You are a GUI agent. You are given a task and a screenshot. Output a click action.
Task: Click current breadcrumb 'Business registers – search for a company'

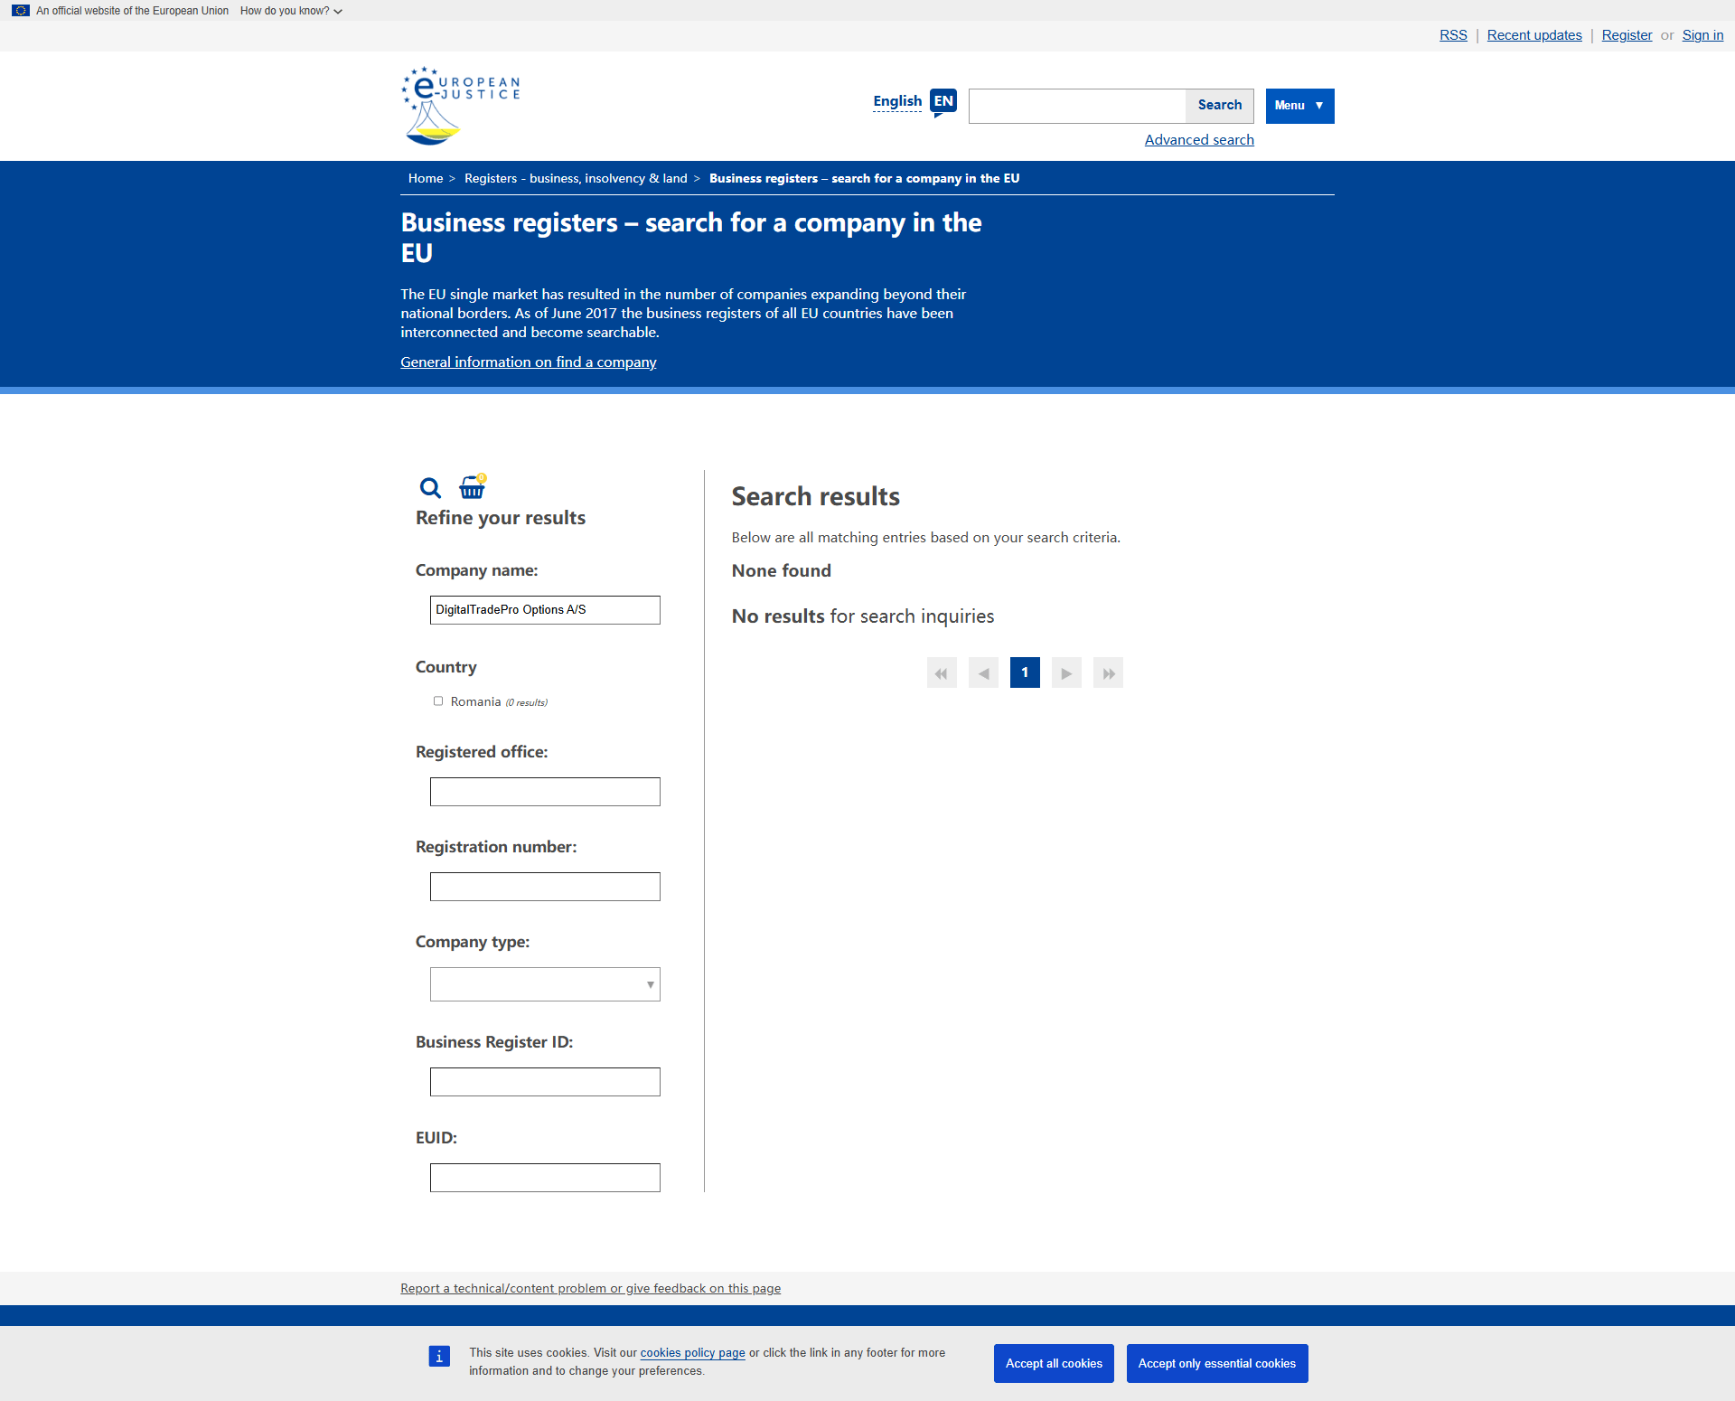coord(864,178)
